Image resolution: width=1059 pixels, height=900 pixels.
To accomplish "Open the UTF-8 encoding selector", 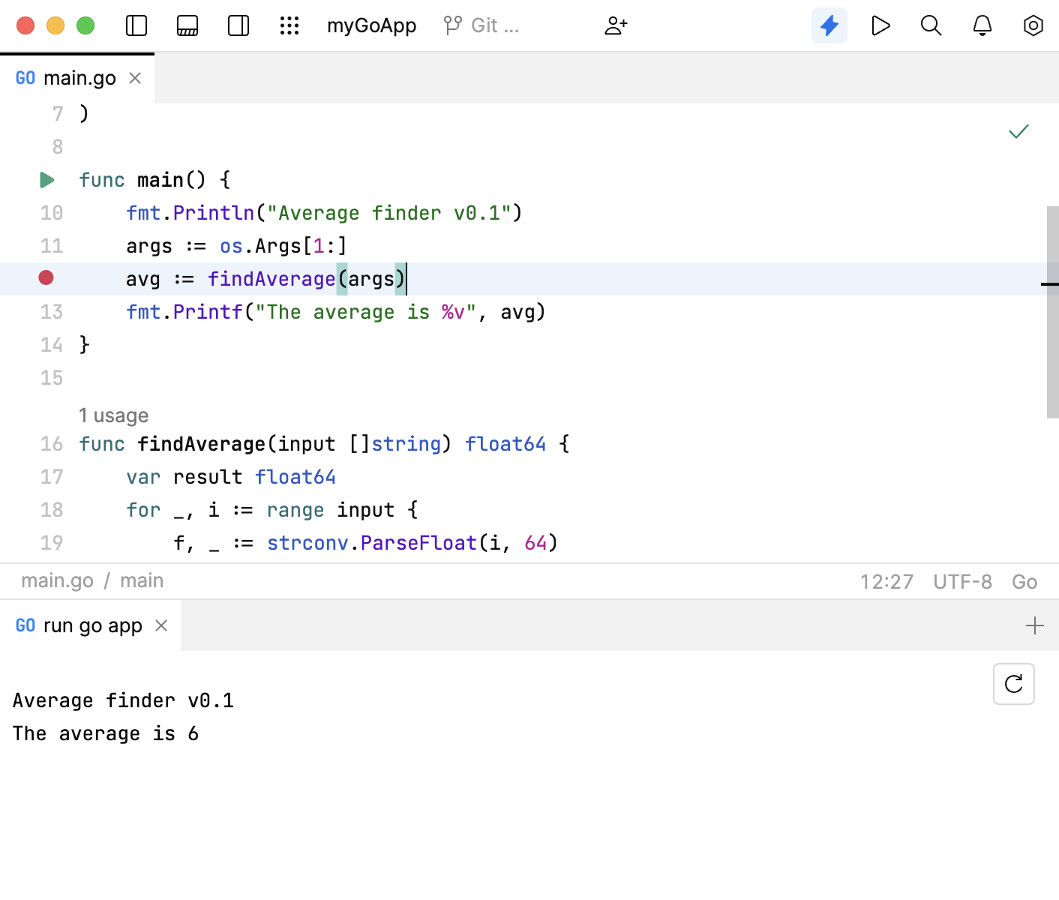I will 962,581.
